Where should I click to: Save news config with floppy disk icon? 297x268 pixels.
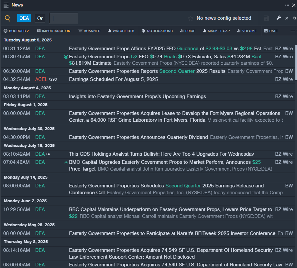pos(266,18)
